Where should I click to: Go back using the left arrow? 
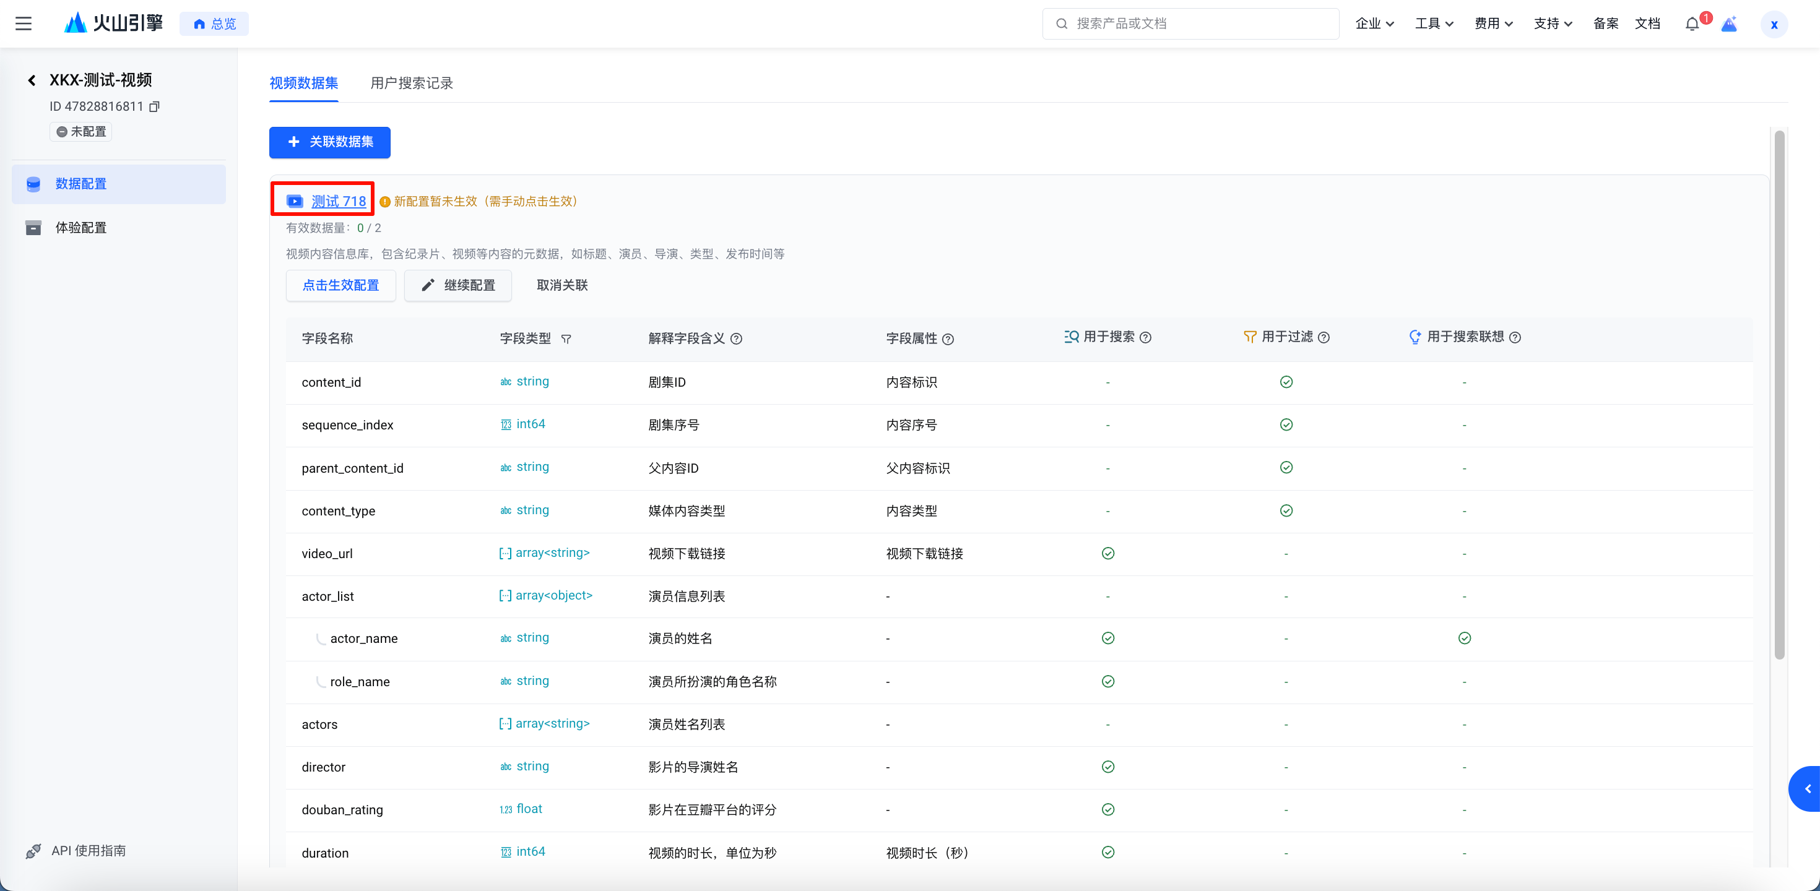pyautogui.click(x=32, y=80)
